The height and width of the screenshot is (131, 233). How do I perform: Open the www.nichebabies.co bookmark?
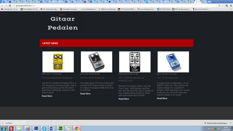(x=88, y=9)
